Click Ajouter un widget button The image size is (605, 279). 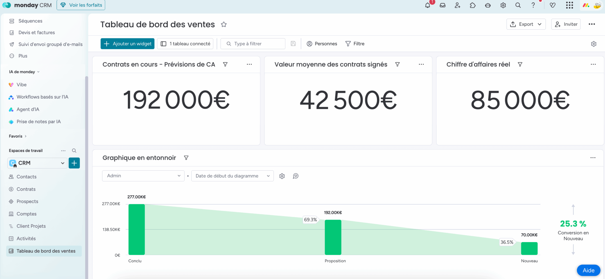pos(127,44)
